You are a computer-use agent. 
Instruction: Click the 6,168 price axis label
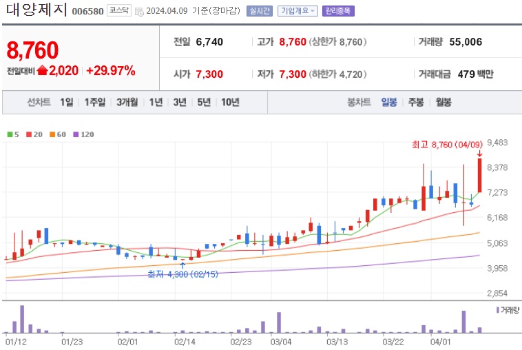497,218
